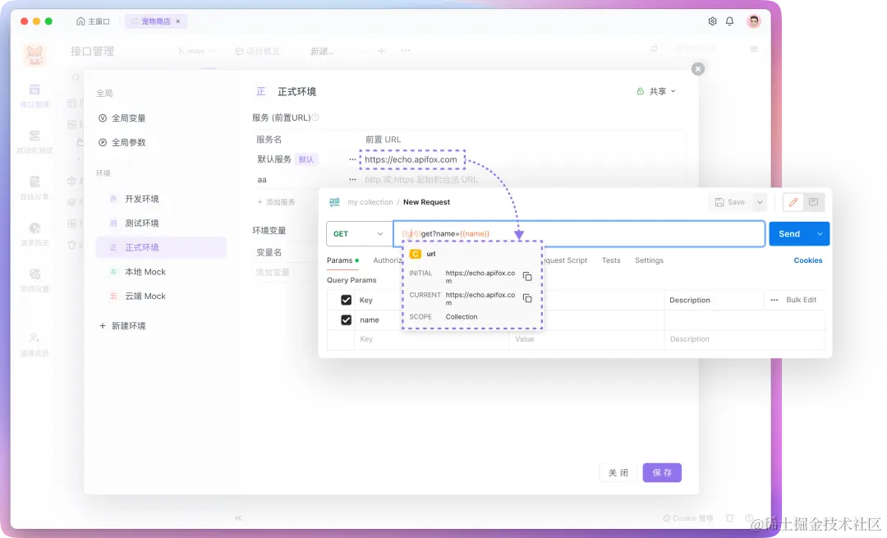
Task: Switch to the Settings tab
Action: point(649,260)
